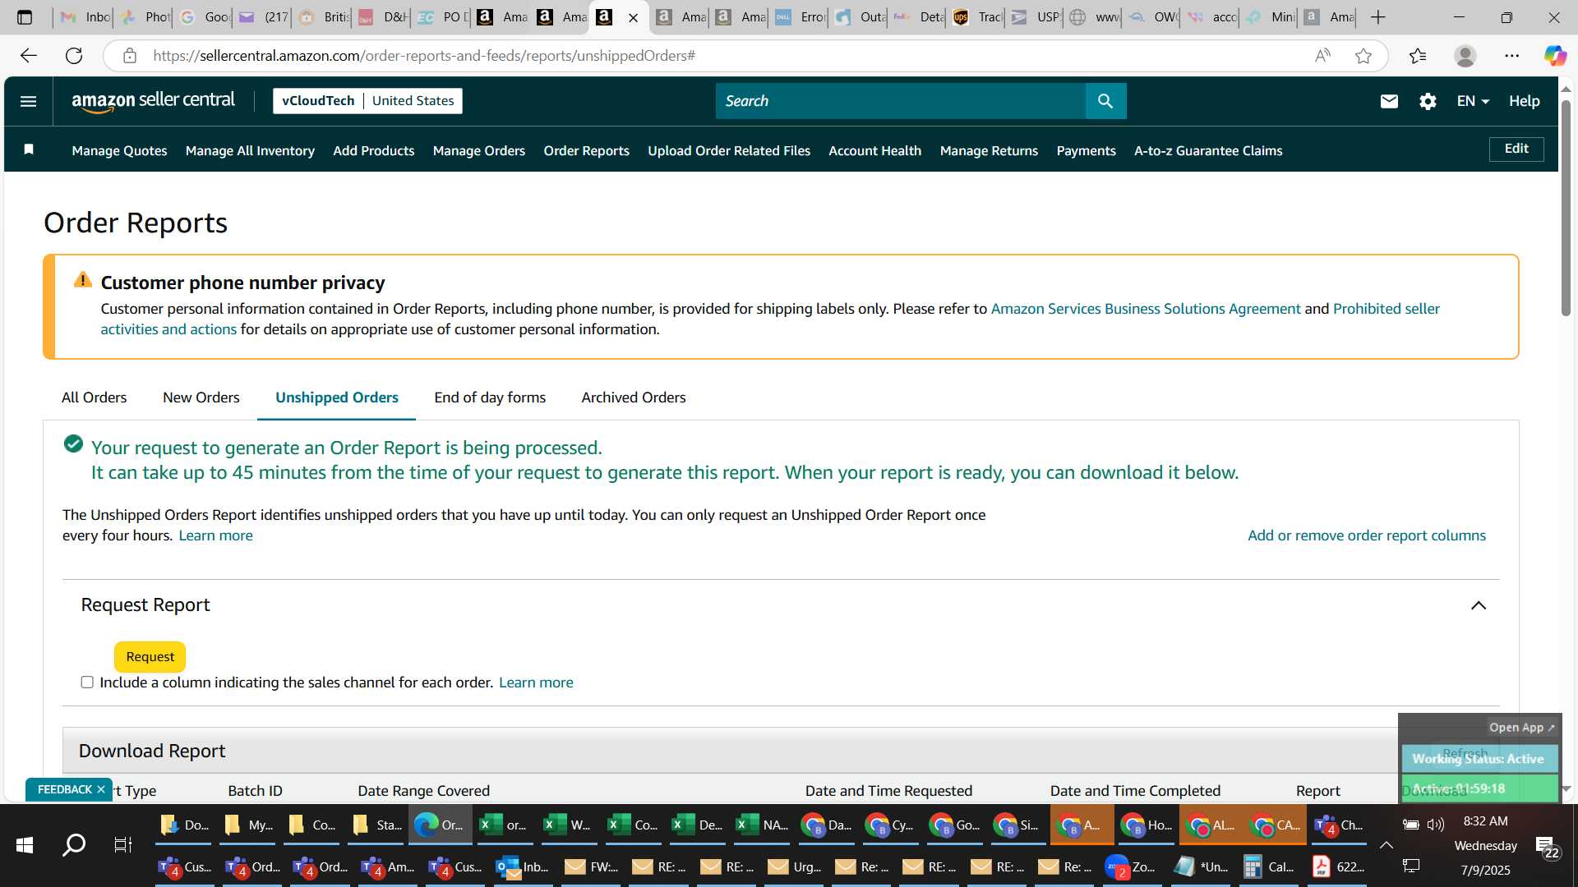
Task: Open the Copilot icon in Edge
Action: click(x=1555, y=56)
